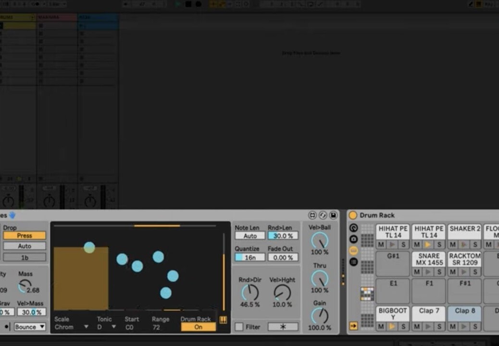Click the Vel>Ball knob
The image size is (499, 346).
point(320,240)
